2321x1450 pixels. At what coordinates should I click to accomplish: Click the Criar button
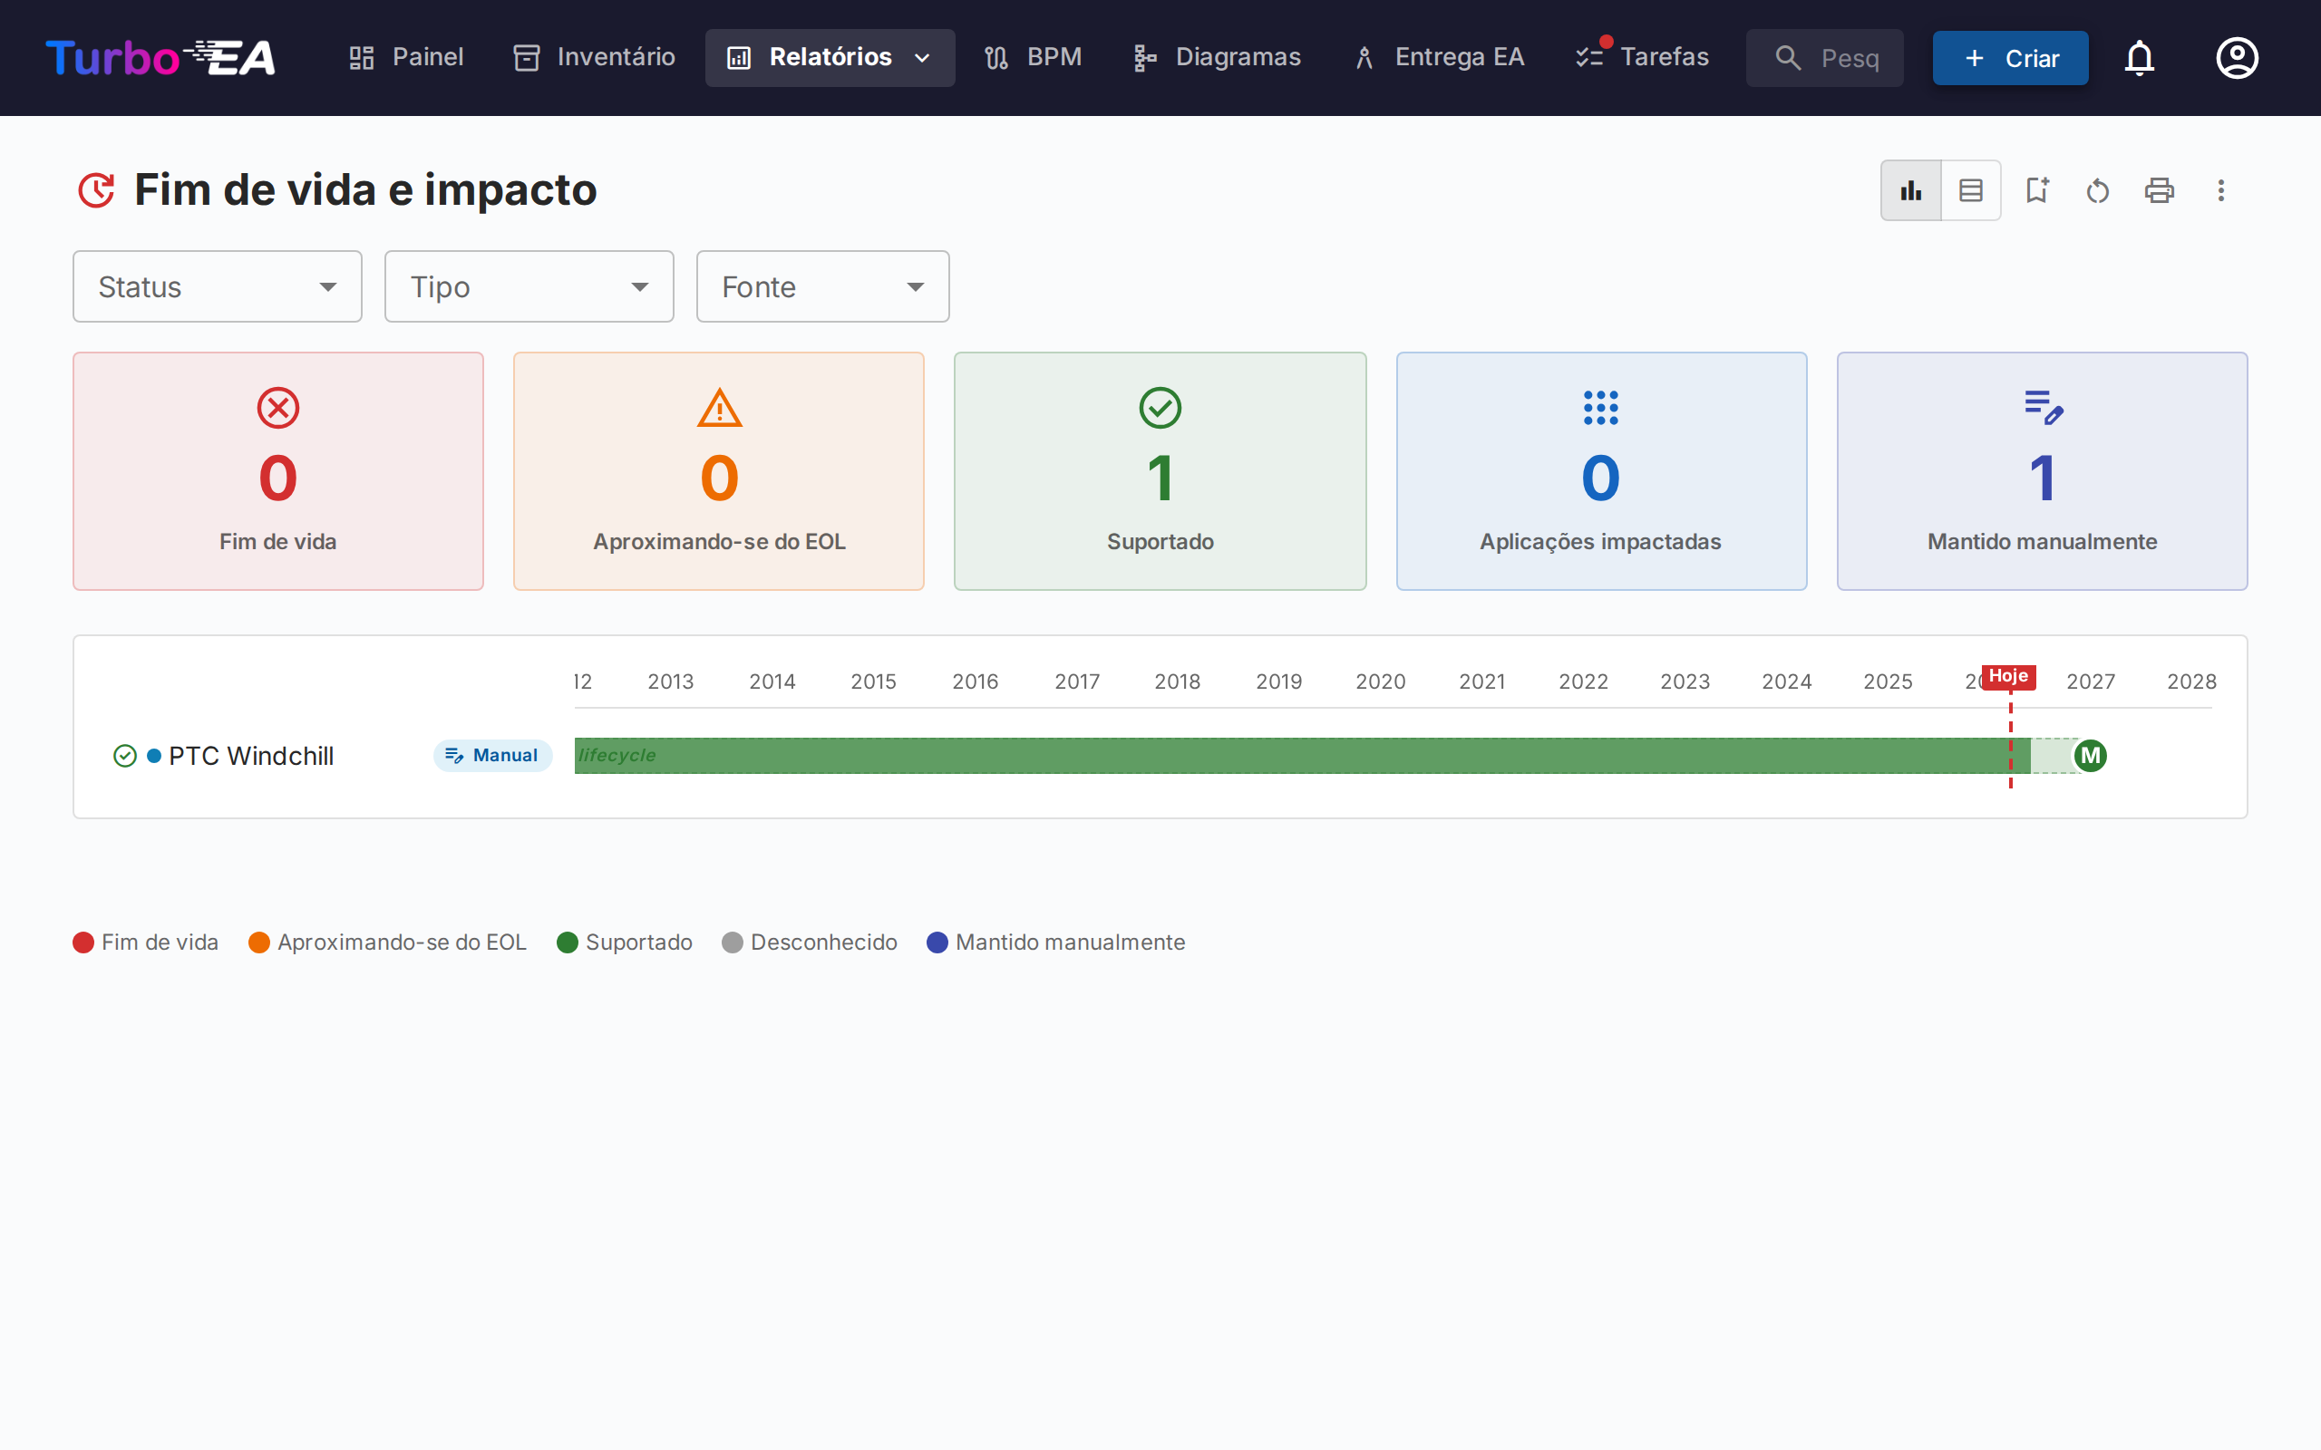[2010, 57]
